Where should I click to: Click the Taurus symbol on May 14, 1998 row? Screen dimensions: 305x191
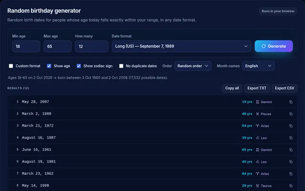coord(257,186)
